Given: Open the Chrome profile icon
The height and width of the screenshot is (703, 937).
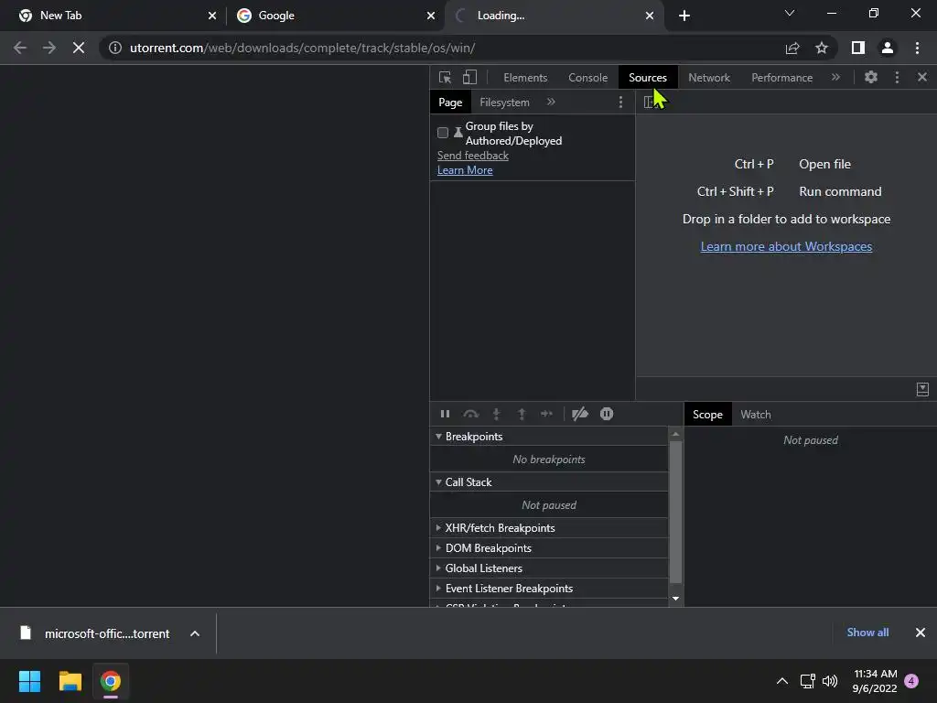Looking at the screenshot, I should (x=888, y=48).
